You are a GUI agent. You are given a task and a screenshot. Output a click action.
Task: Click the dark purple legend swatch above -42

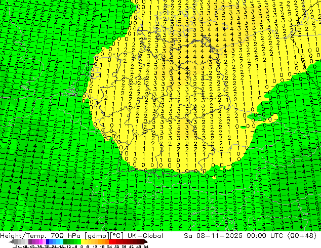point(30,241)
